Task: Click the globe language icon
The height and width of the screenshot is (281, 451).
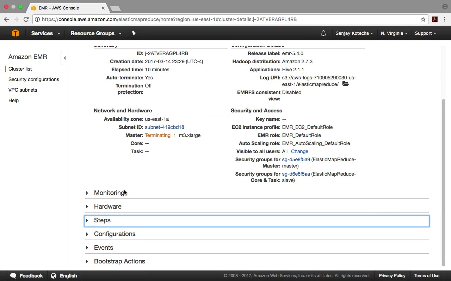Action: pos(54,276)
